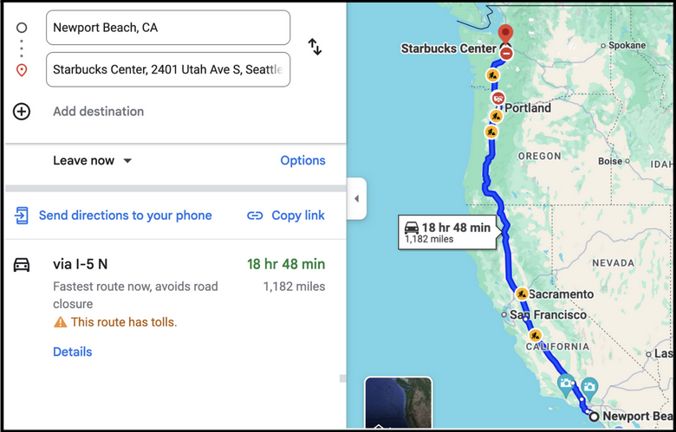The width and height of the screenshot is (676, 432).
Task: Click the red destination pin on map
Action: tap(505, 35)
